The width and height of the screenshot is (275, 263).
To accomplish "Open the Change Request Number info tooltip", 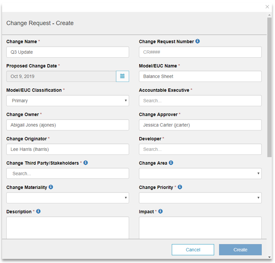I will click(197, 41).
